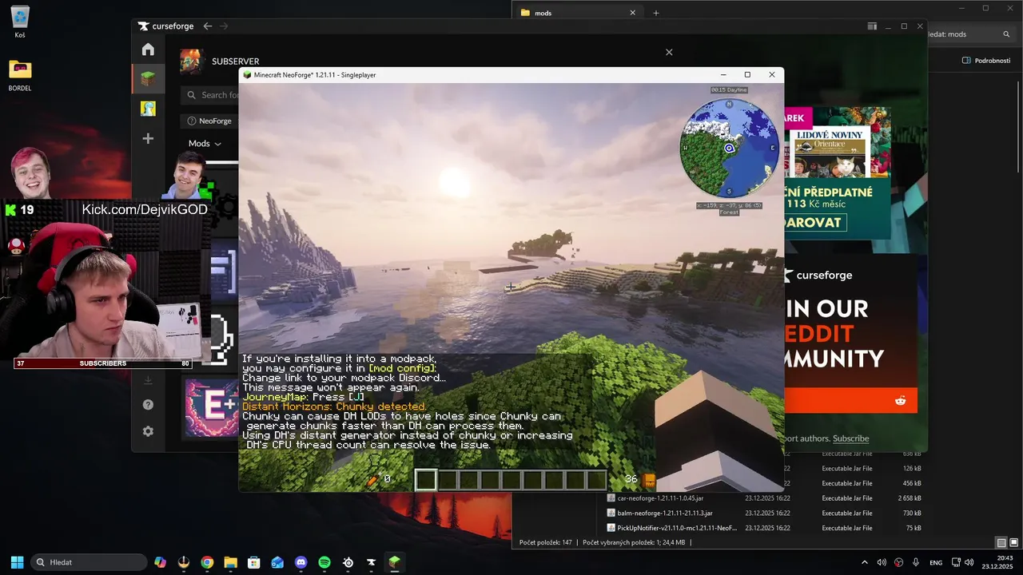Open the Windows Start menu
This screenshot has height=575, width=1023.
[x=17, y=562]
